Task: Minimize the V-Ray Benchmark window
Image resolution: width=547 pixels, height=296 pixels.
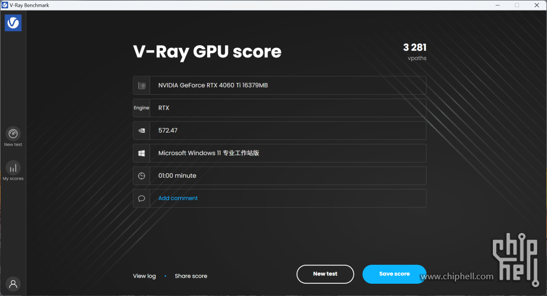Action: 498,5
